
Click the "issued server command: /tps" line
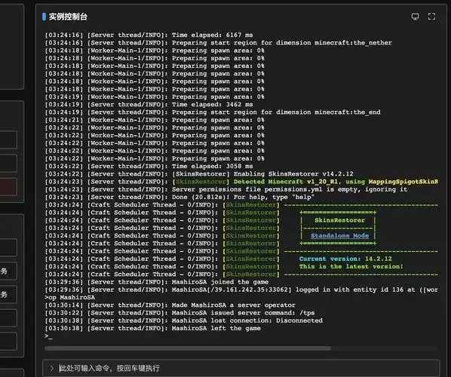click(x=179, y=313)
